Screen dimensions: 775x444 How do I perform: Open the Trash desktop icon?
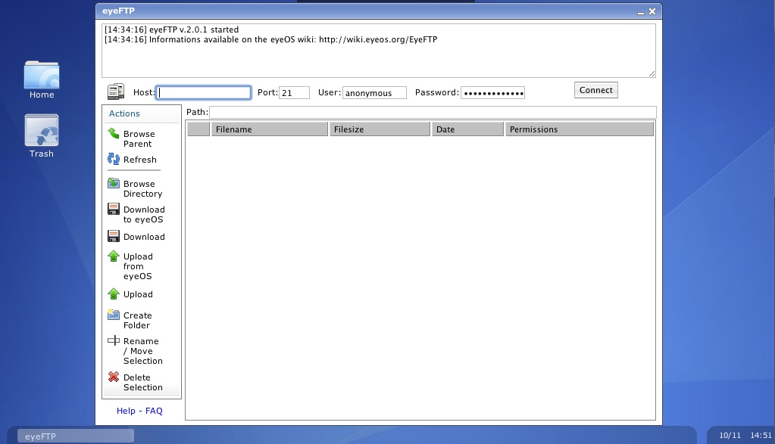pyautogui.click(x=42, y=136)
